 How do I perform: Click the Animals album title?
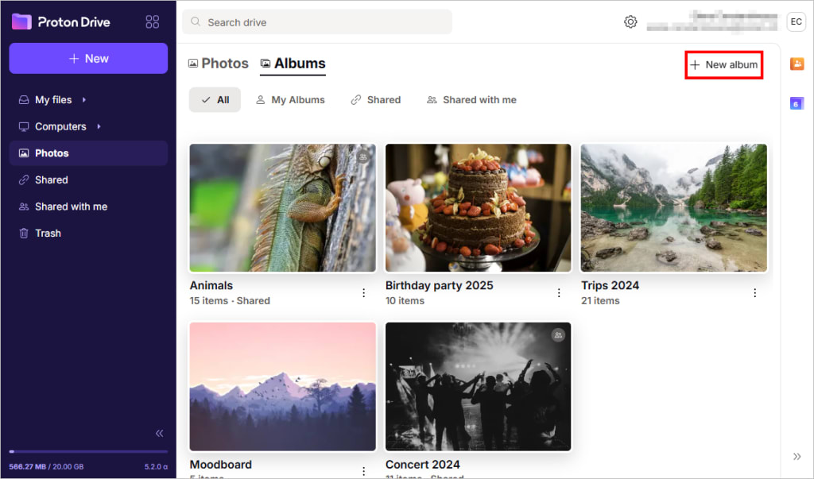tap(211, 285)
